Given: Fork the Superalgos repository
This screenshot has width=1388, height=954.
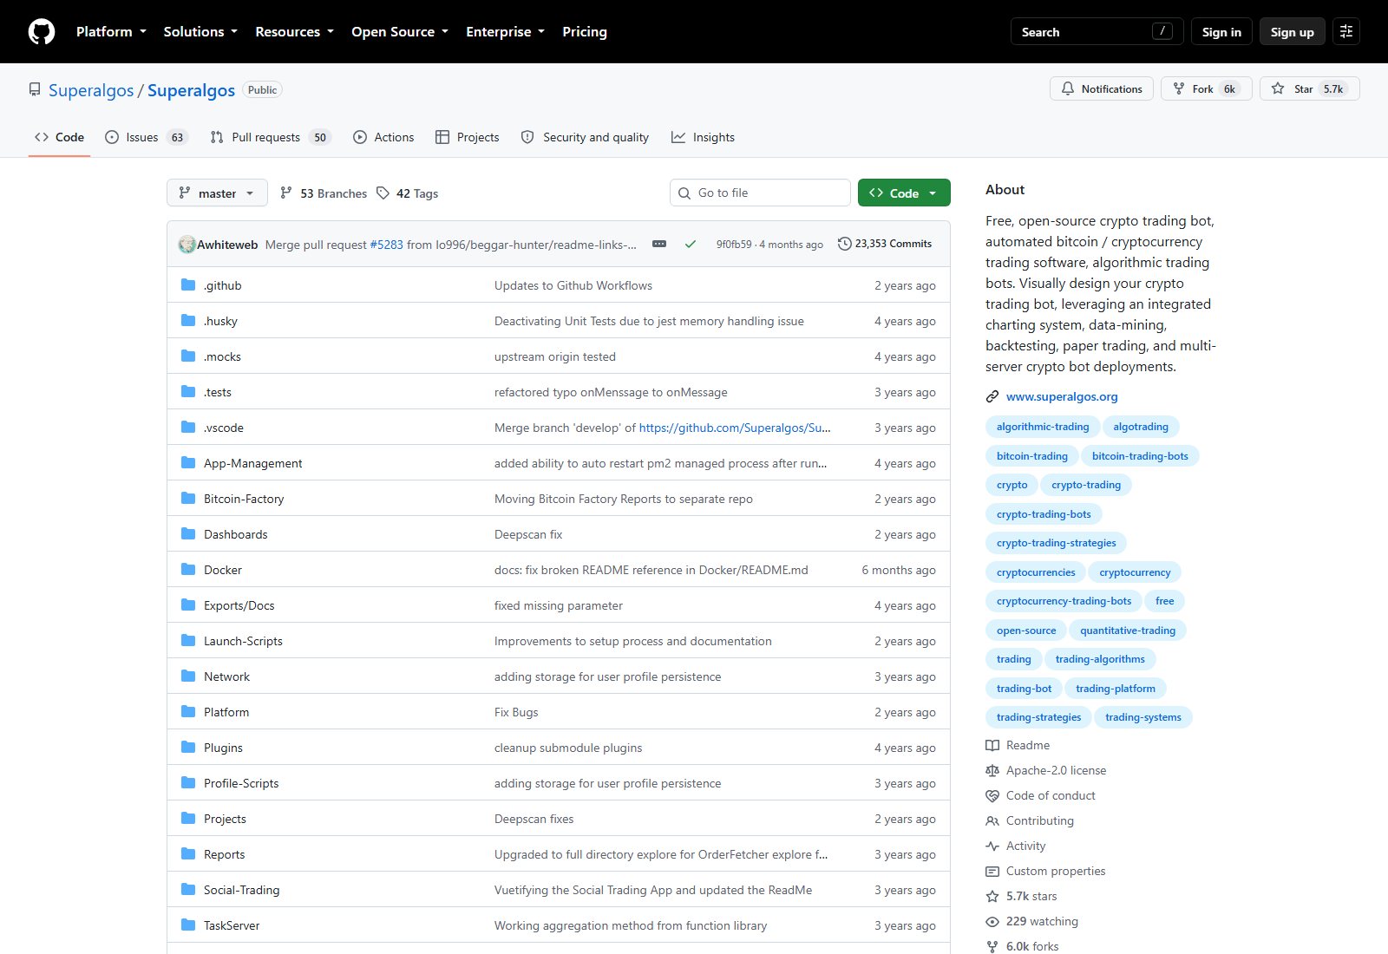Looking at the screenshot, I should (x=1206, y=88).
